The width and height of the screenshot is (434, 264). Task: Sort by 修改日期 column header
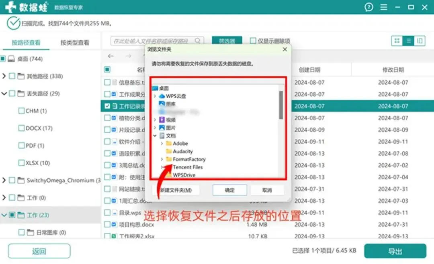(393, 70)
